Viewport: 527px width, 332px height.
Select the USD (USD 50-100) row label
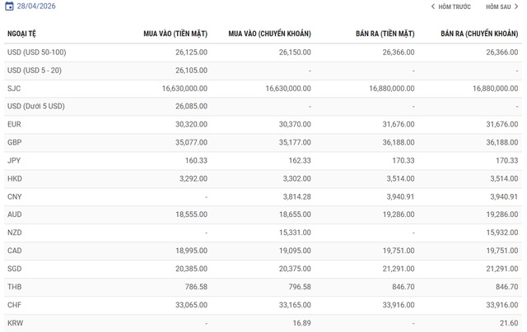(x=37, y=52)
